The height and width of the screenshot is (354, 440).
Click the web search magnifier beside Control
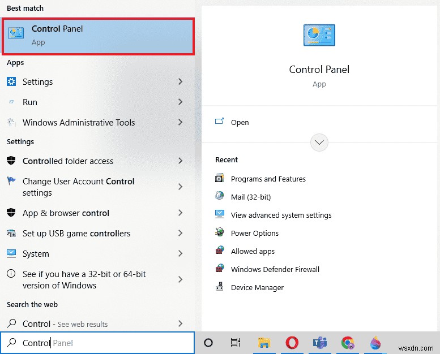11,323
